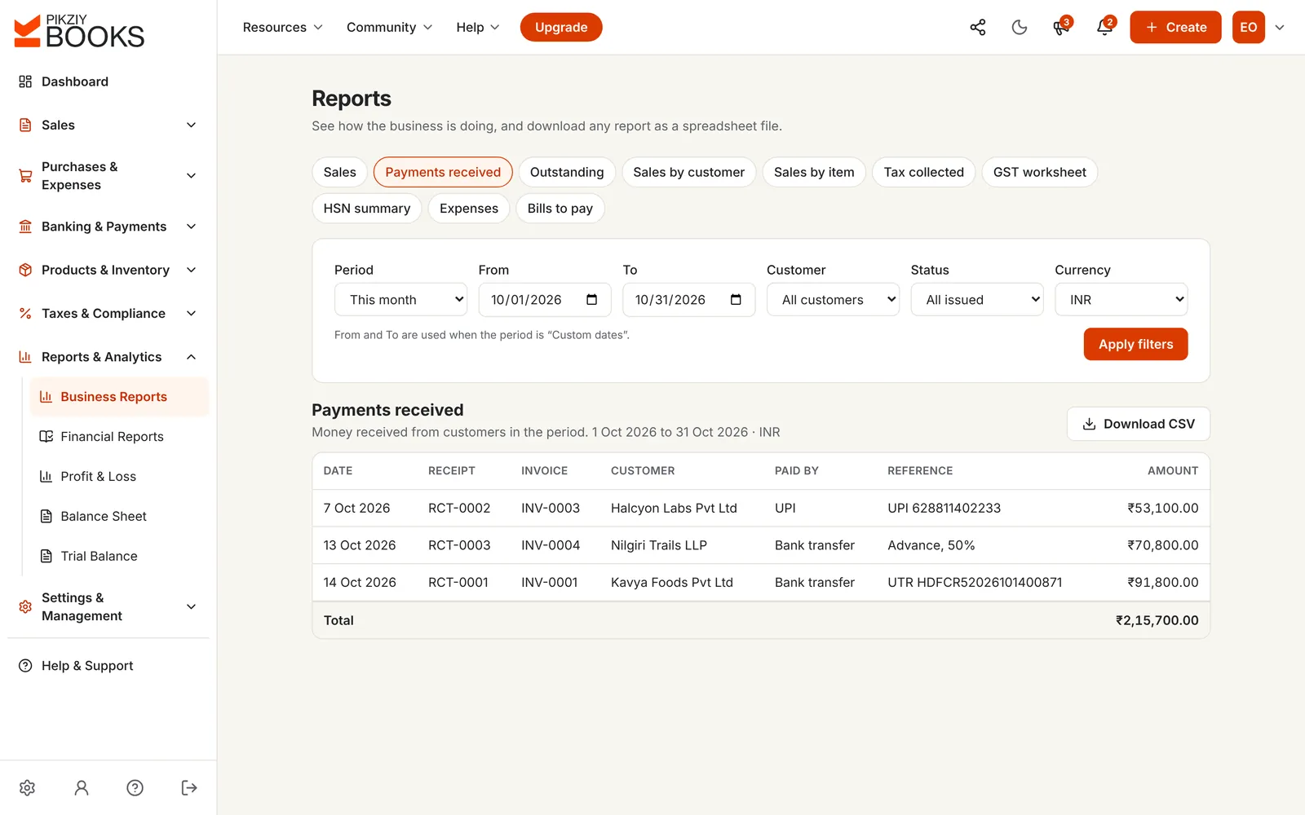The height and width of the screenshot is (815, 1305).
Task: Open user profile icon at sidebar bottom
Action: 82,787
